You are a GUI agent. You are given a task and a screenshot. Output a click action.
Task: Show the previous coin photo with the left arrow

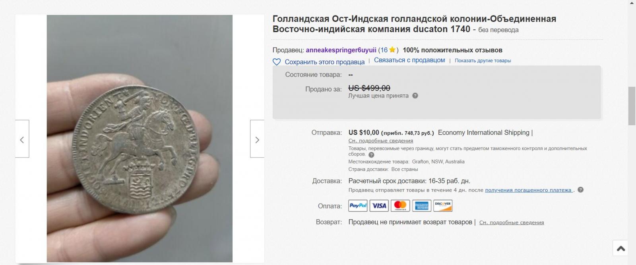(x=22, y=139)
